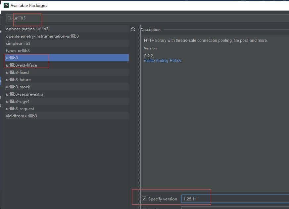This screenshot has width=289, height=209.
Task: Select the urllib3 package
Action: point(12,58)
